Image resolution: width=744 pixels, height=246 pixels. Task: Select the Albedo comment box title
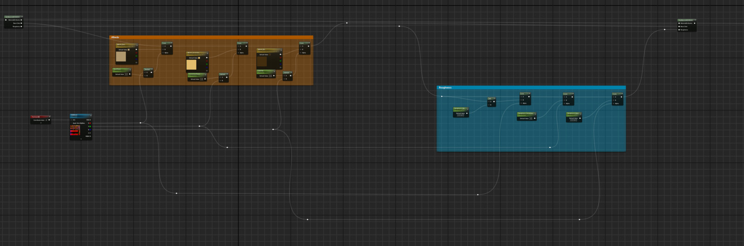coord(115,37)
